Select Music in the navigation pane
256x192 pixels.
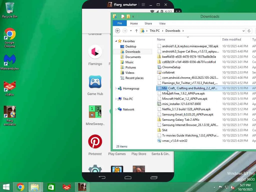tap(129, 62)
